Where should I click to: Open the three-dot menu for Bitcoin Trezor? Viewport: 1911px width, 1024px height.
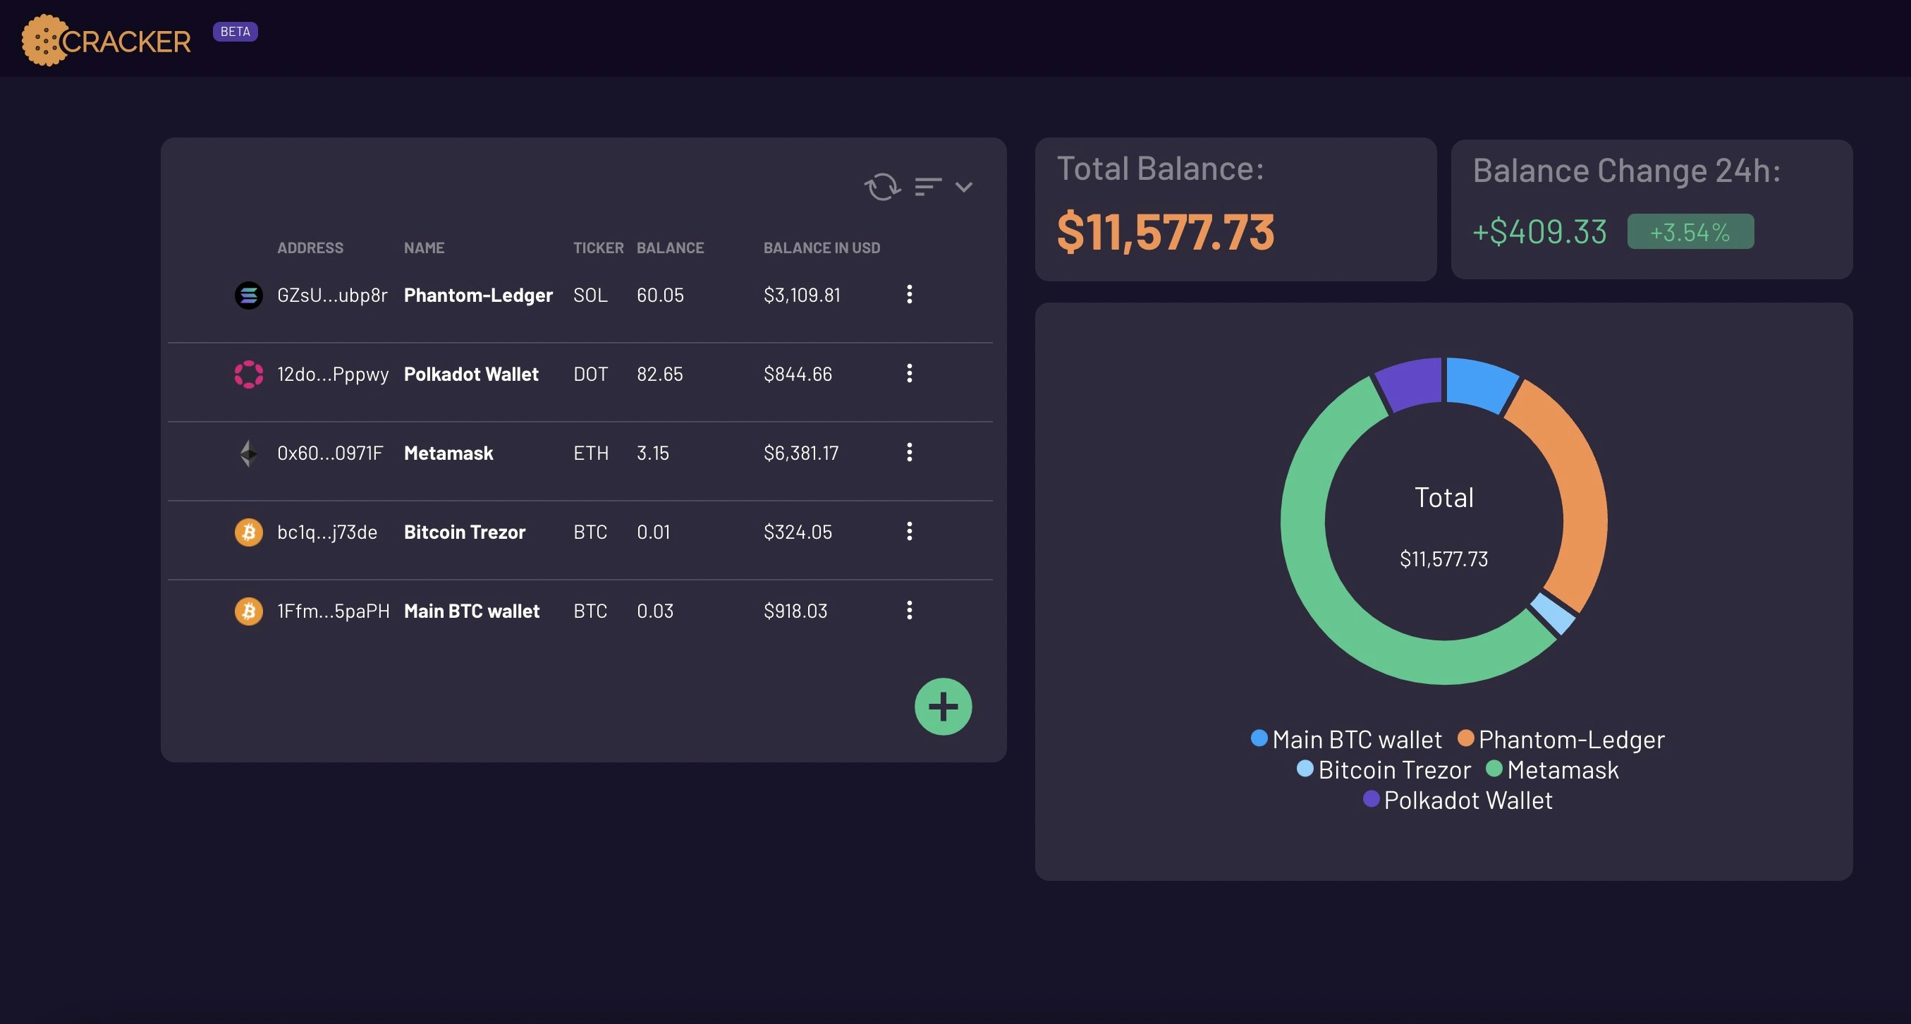point(910,531)
